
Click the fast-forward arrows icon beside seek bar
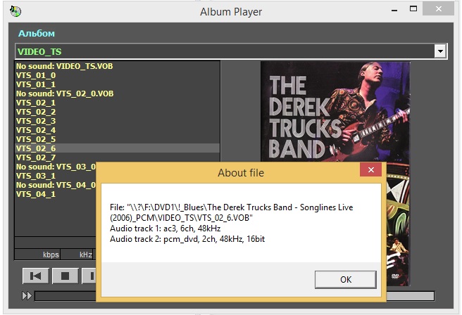27,295
